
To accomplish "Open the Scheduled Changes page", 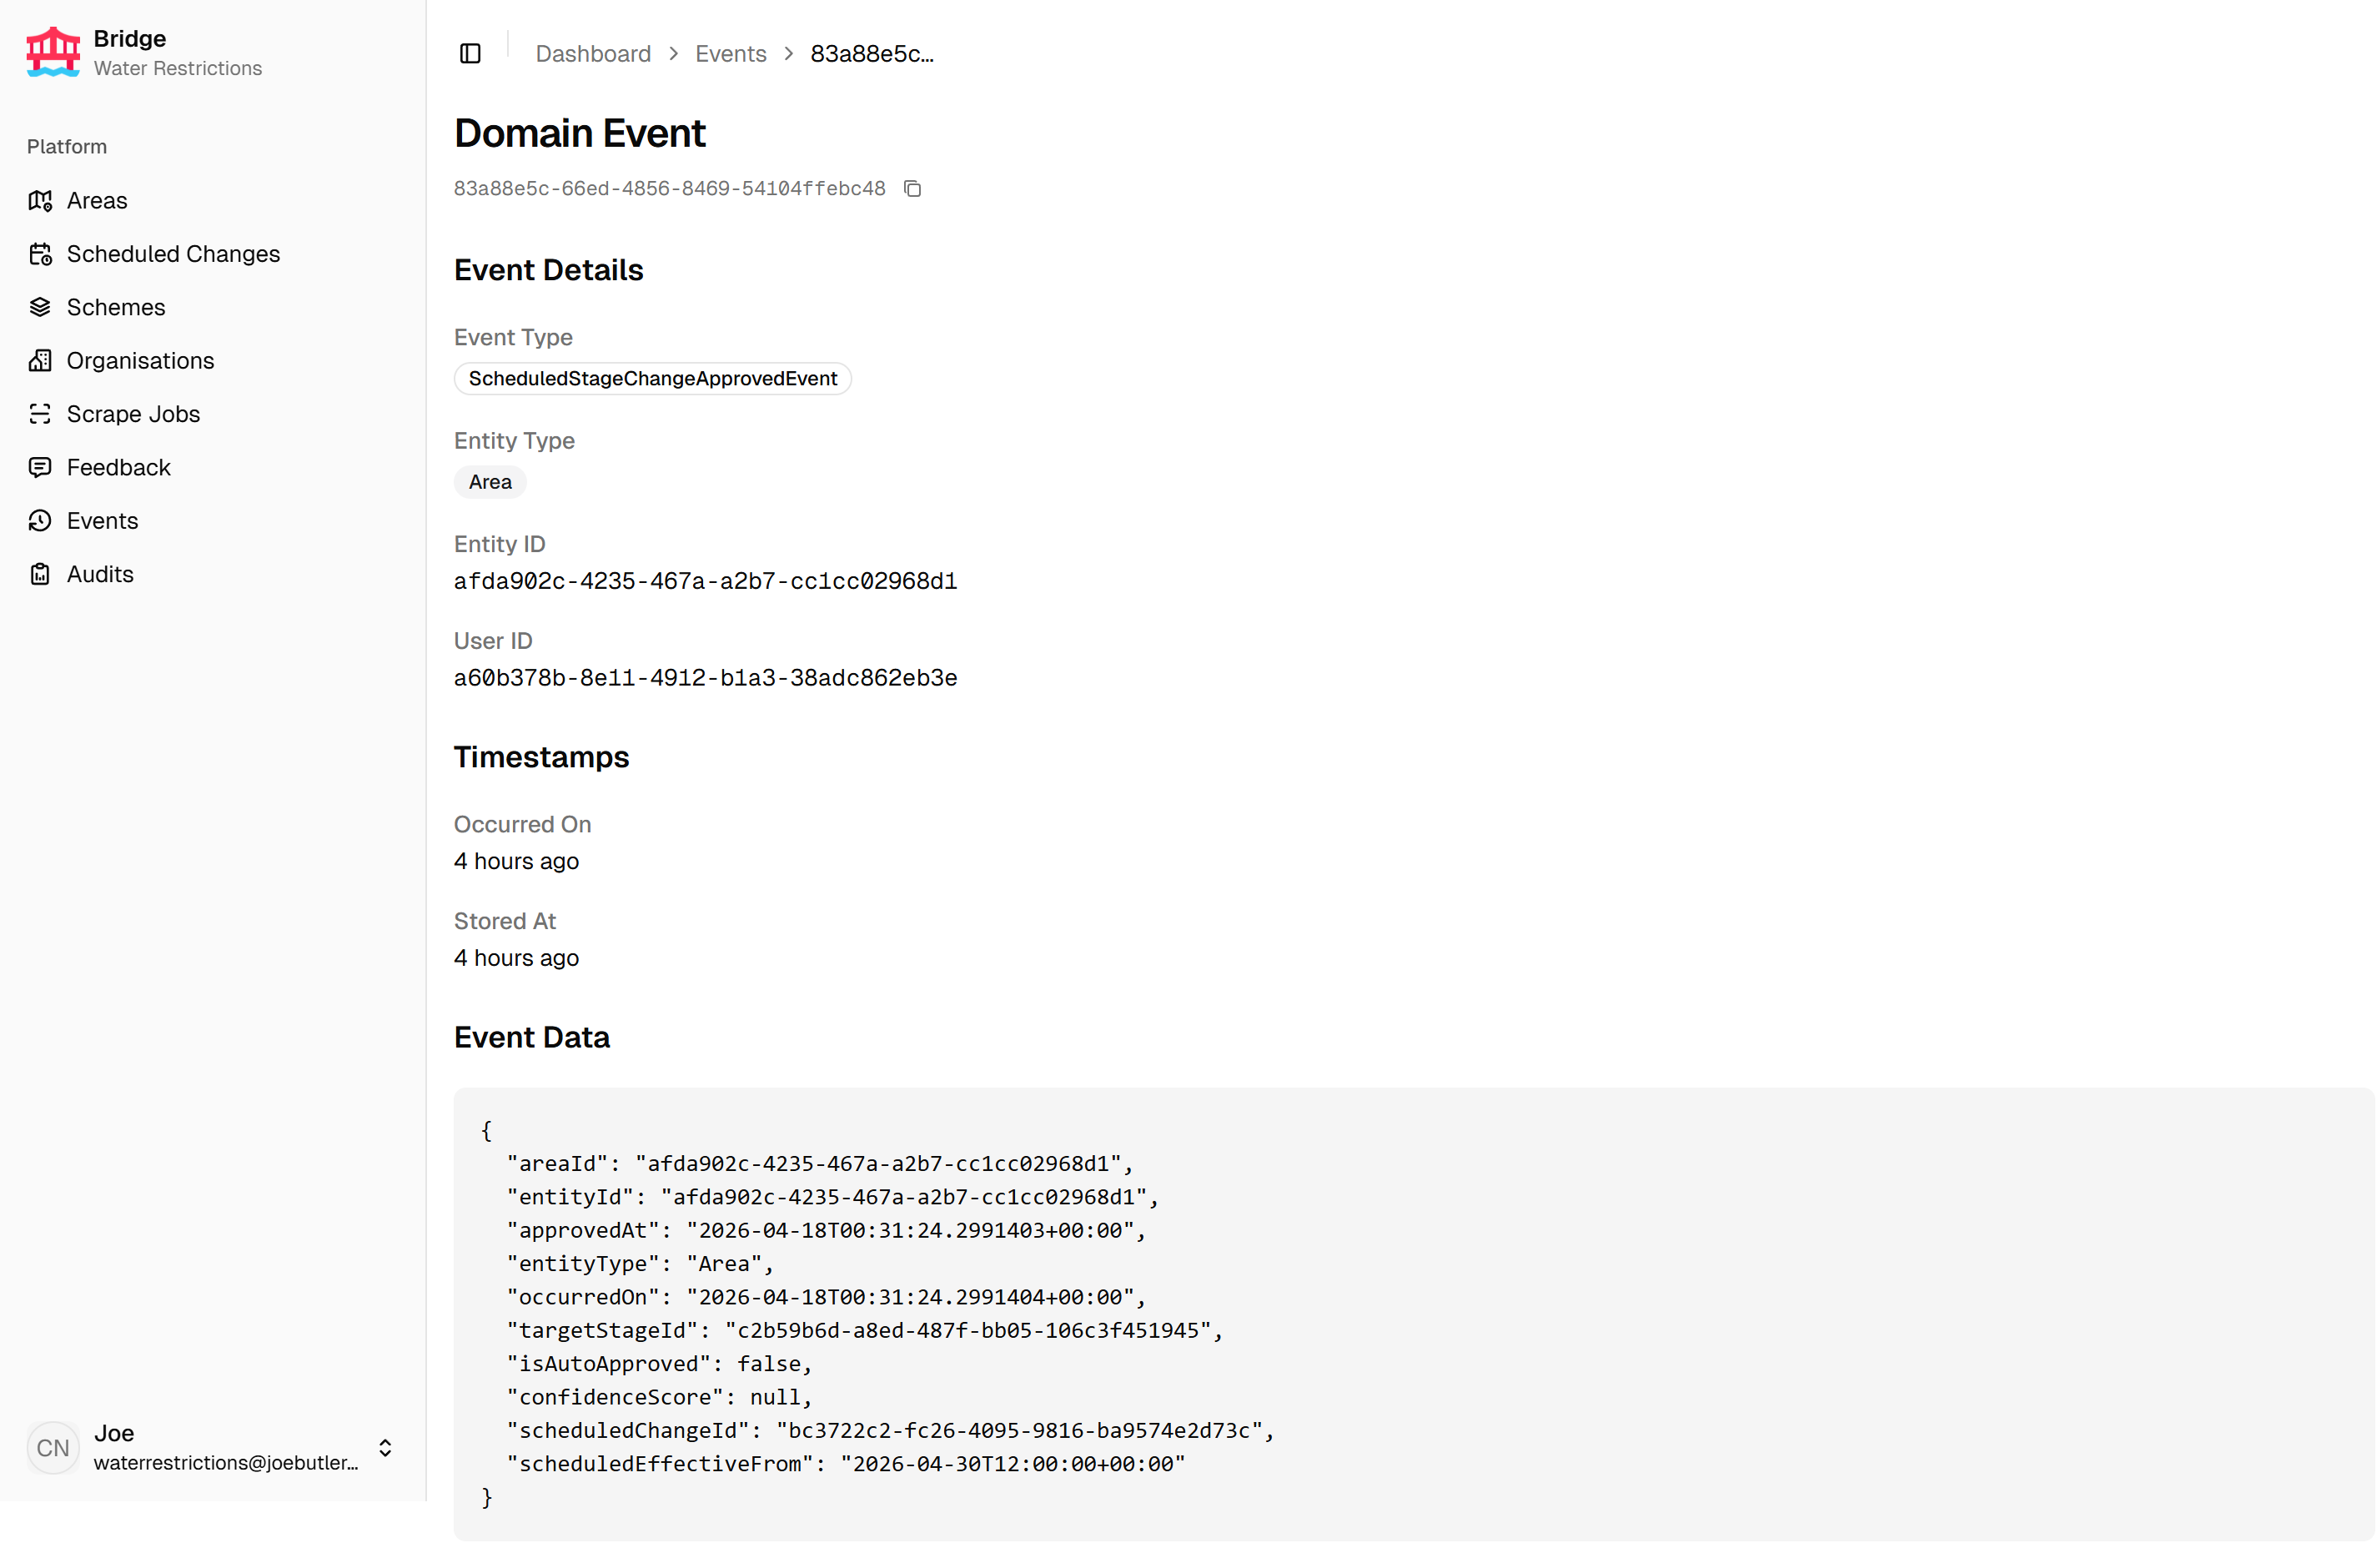I will coord(173,254).
